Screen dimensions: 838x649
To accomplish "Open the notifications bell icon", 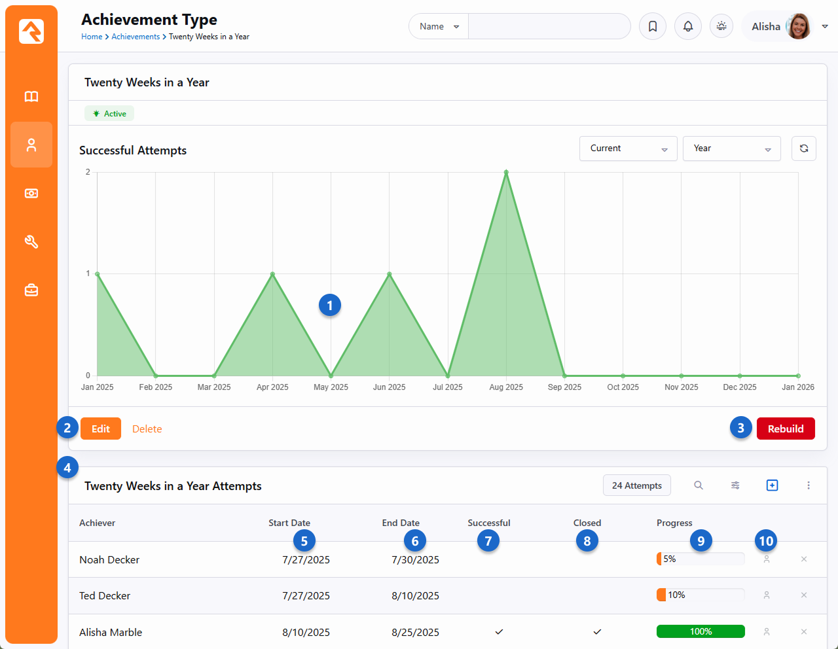I will point(688,27).
